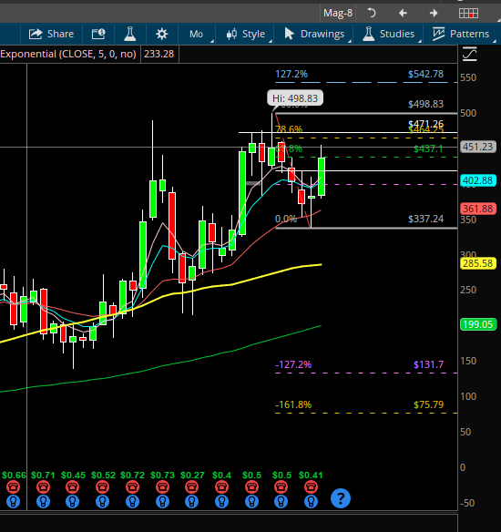Click lightbulb icon under $0.66 column
This screenshot has height=532, width=501.
point(14,501)
